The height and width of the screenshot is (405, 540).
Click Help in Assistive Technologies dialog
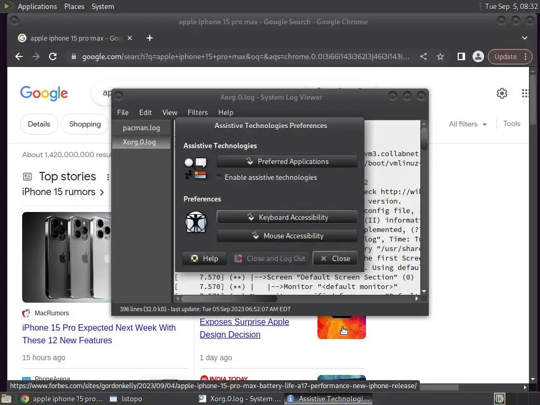[x=204, y=258]
